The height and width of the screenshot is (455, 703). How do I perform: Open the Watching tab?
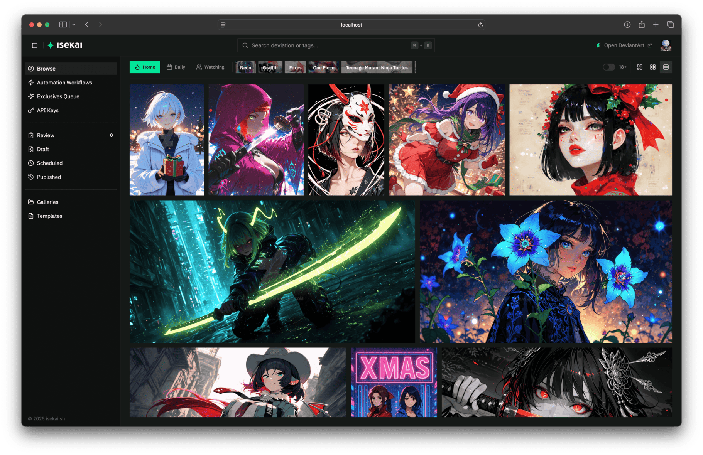[210, 67]
